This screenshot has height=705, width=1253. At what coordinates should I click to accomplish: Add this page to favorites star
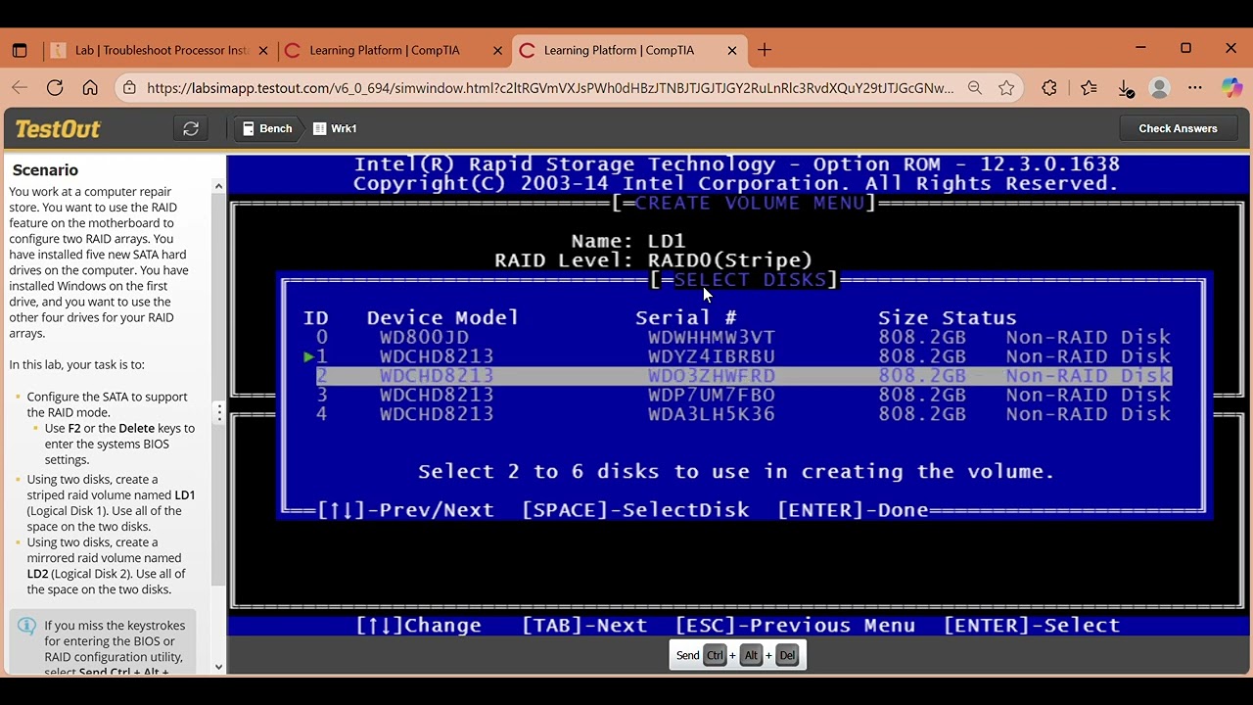pyautogui.click(x=1006, y=88)
